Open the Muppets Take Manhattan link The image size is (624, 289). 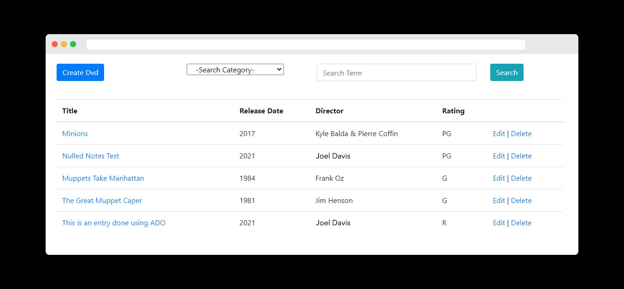[x=103, y=178]
